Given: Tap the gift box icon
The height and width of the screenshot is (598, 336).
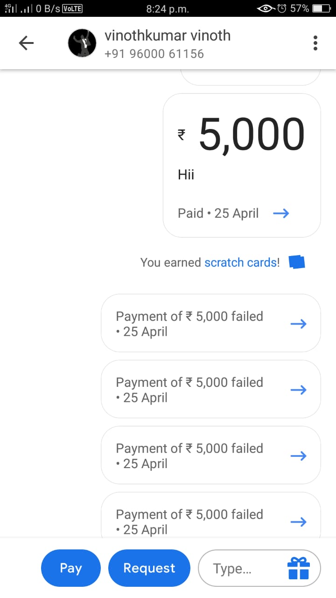Looking at the screenshot, I should [x=299, y=568].
